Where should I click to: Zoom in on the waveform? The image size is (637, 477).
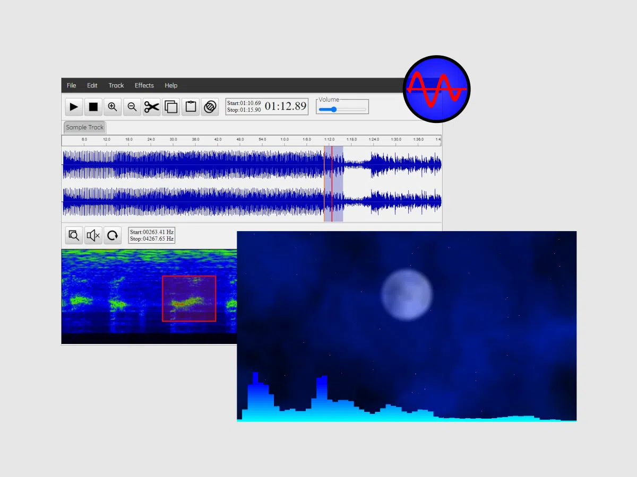113,107
